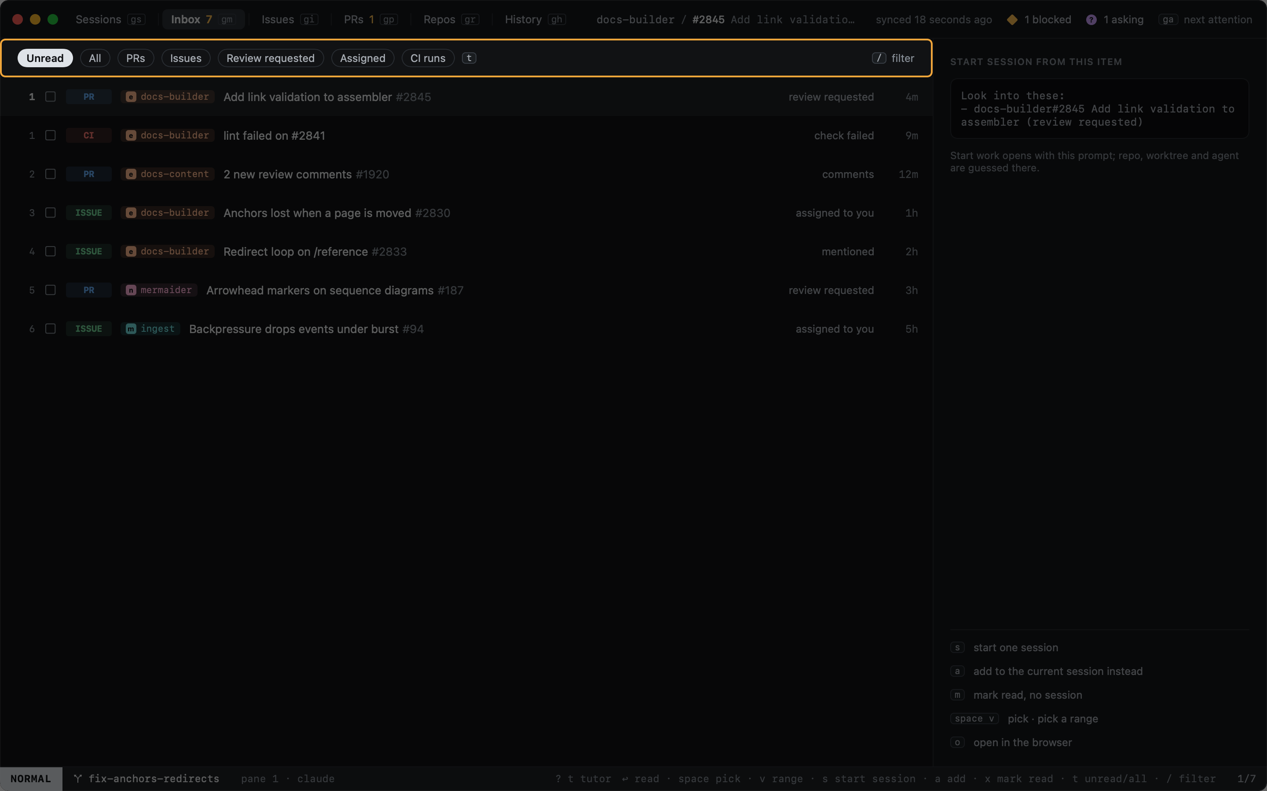Click the m mark read key

pyautogui.click(x=958, y=695)
